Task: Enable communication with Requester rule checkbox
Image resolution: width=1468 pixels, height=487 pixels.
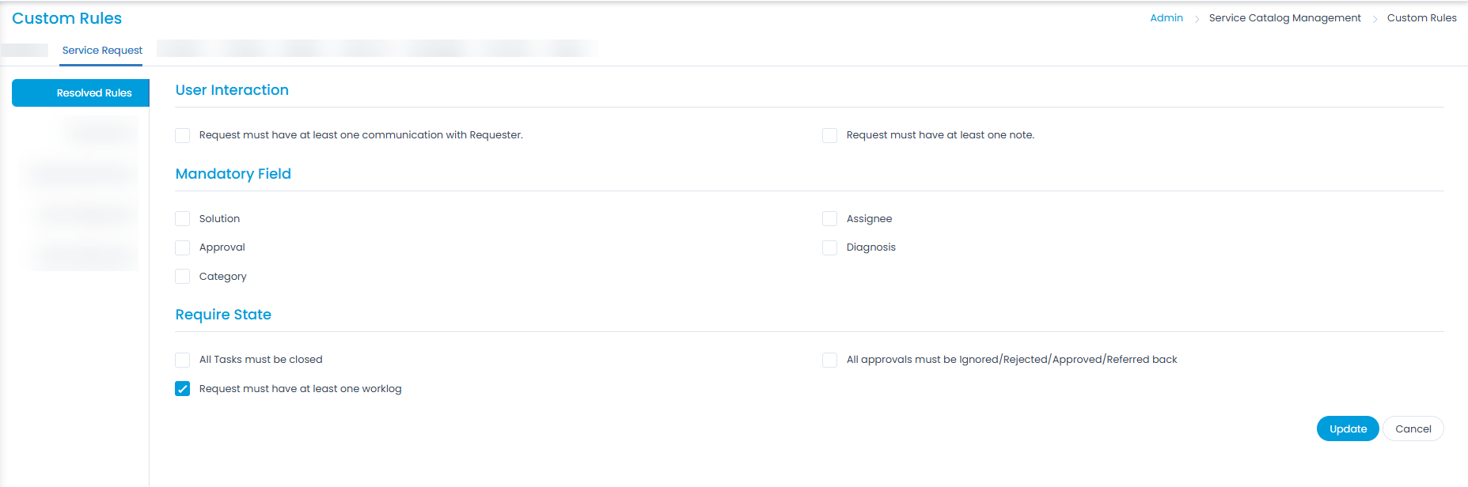Action: click(x=183, y=135)
